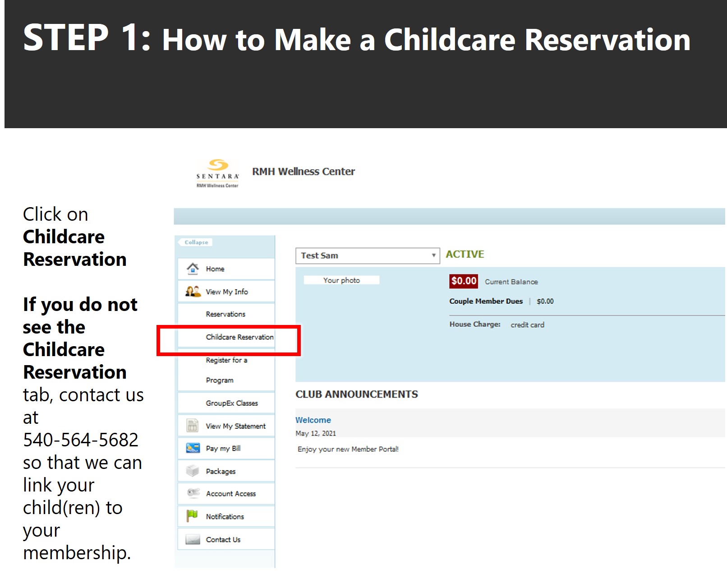Open View My Info via its people icon
Screen dimensions: 727x575
[193, 291]
